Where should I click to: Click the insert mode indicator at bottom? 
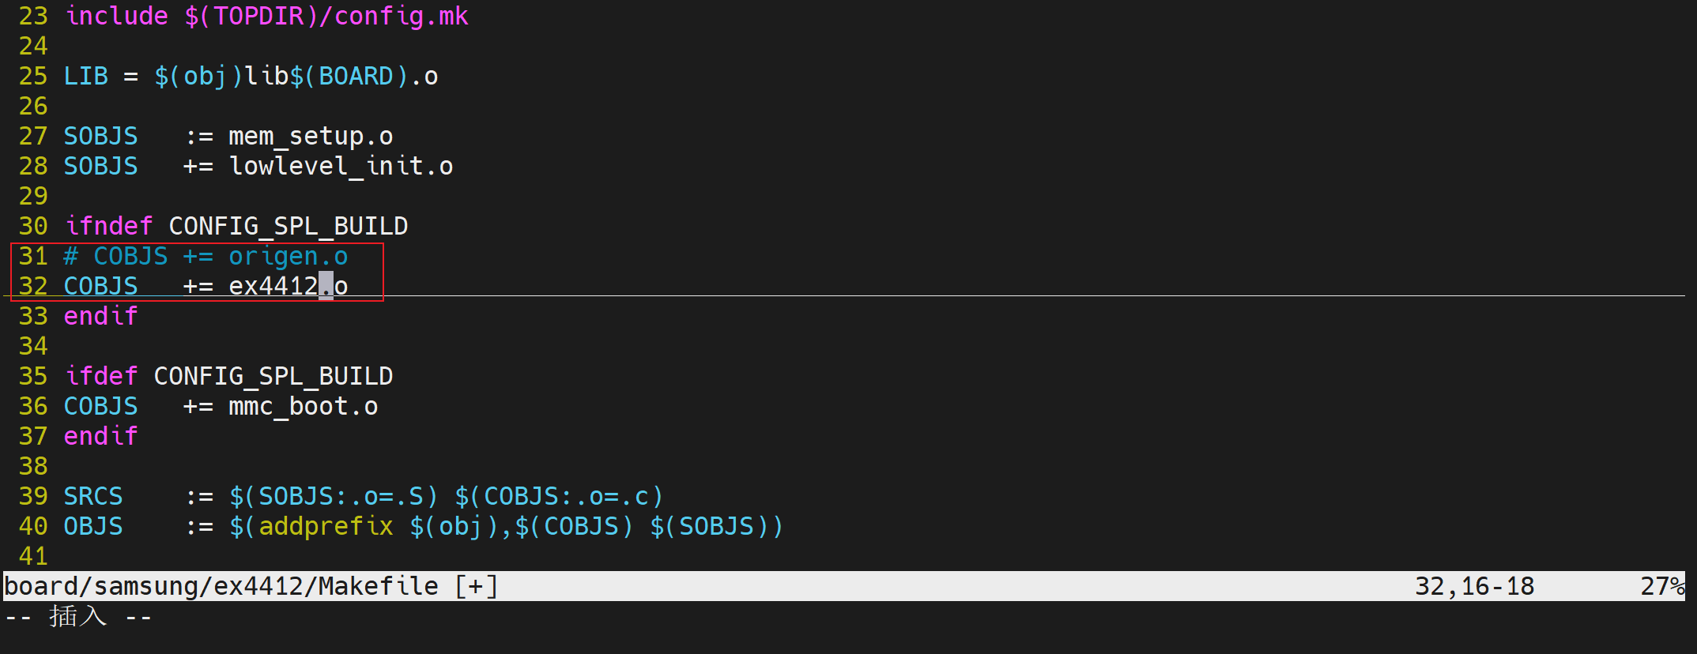(78, 616)
